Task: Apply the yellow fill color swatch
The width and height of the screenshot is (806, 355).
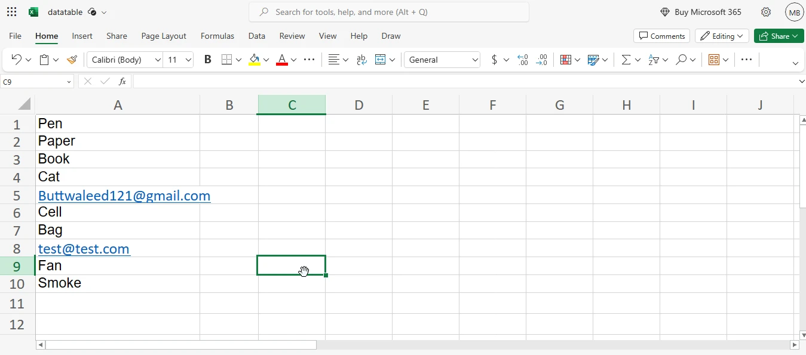Action: pos(255,60)
